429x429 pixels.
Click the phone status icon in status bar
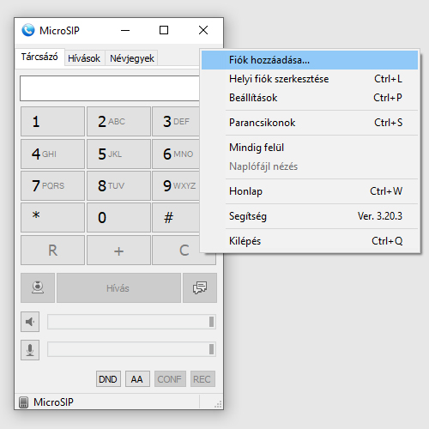coord(24,402)
